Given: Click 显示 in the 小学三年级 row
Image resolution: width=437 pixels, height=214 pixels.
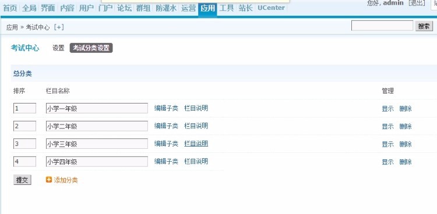Looking at the screenshot, I should (387, 144).
